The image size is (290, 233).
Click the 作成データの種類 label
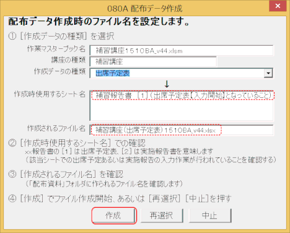click(59, 71)
